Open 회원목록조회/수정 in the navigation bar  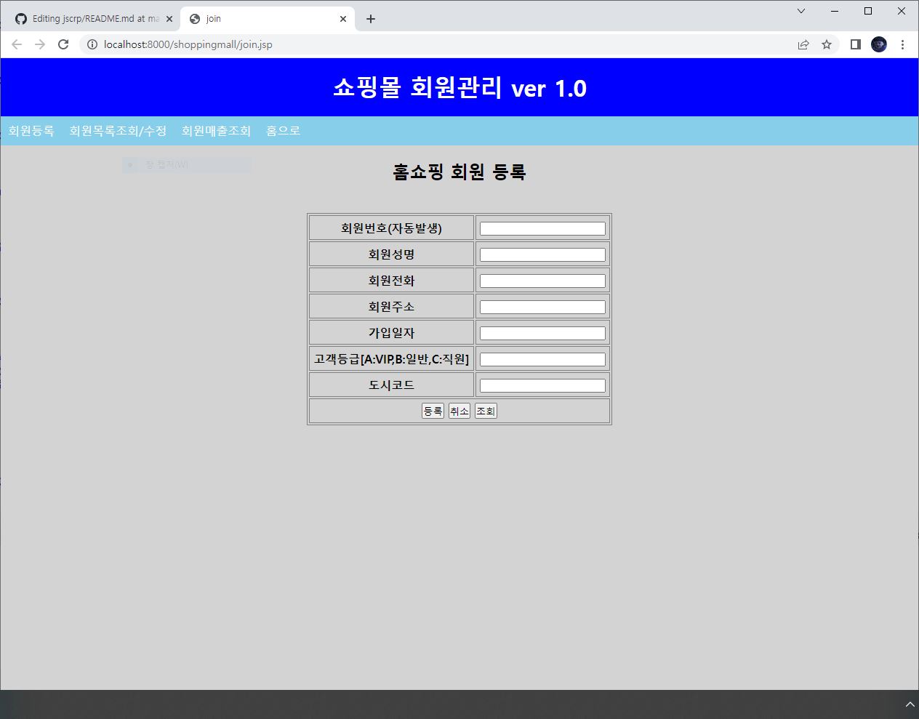(118, 131)
